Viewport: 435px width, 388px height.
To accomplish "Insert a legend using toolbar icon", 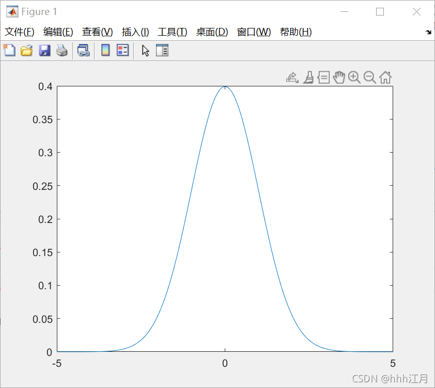I will [x=122, y=51].
